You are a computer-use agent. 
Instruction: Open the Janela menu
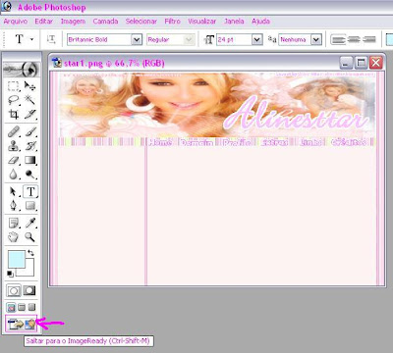click(234, 22)
